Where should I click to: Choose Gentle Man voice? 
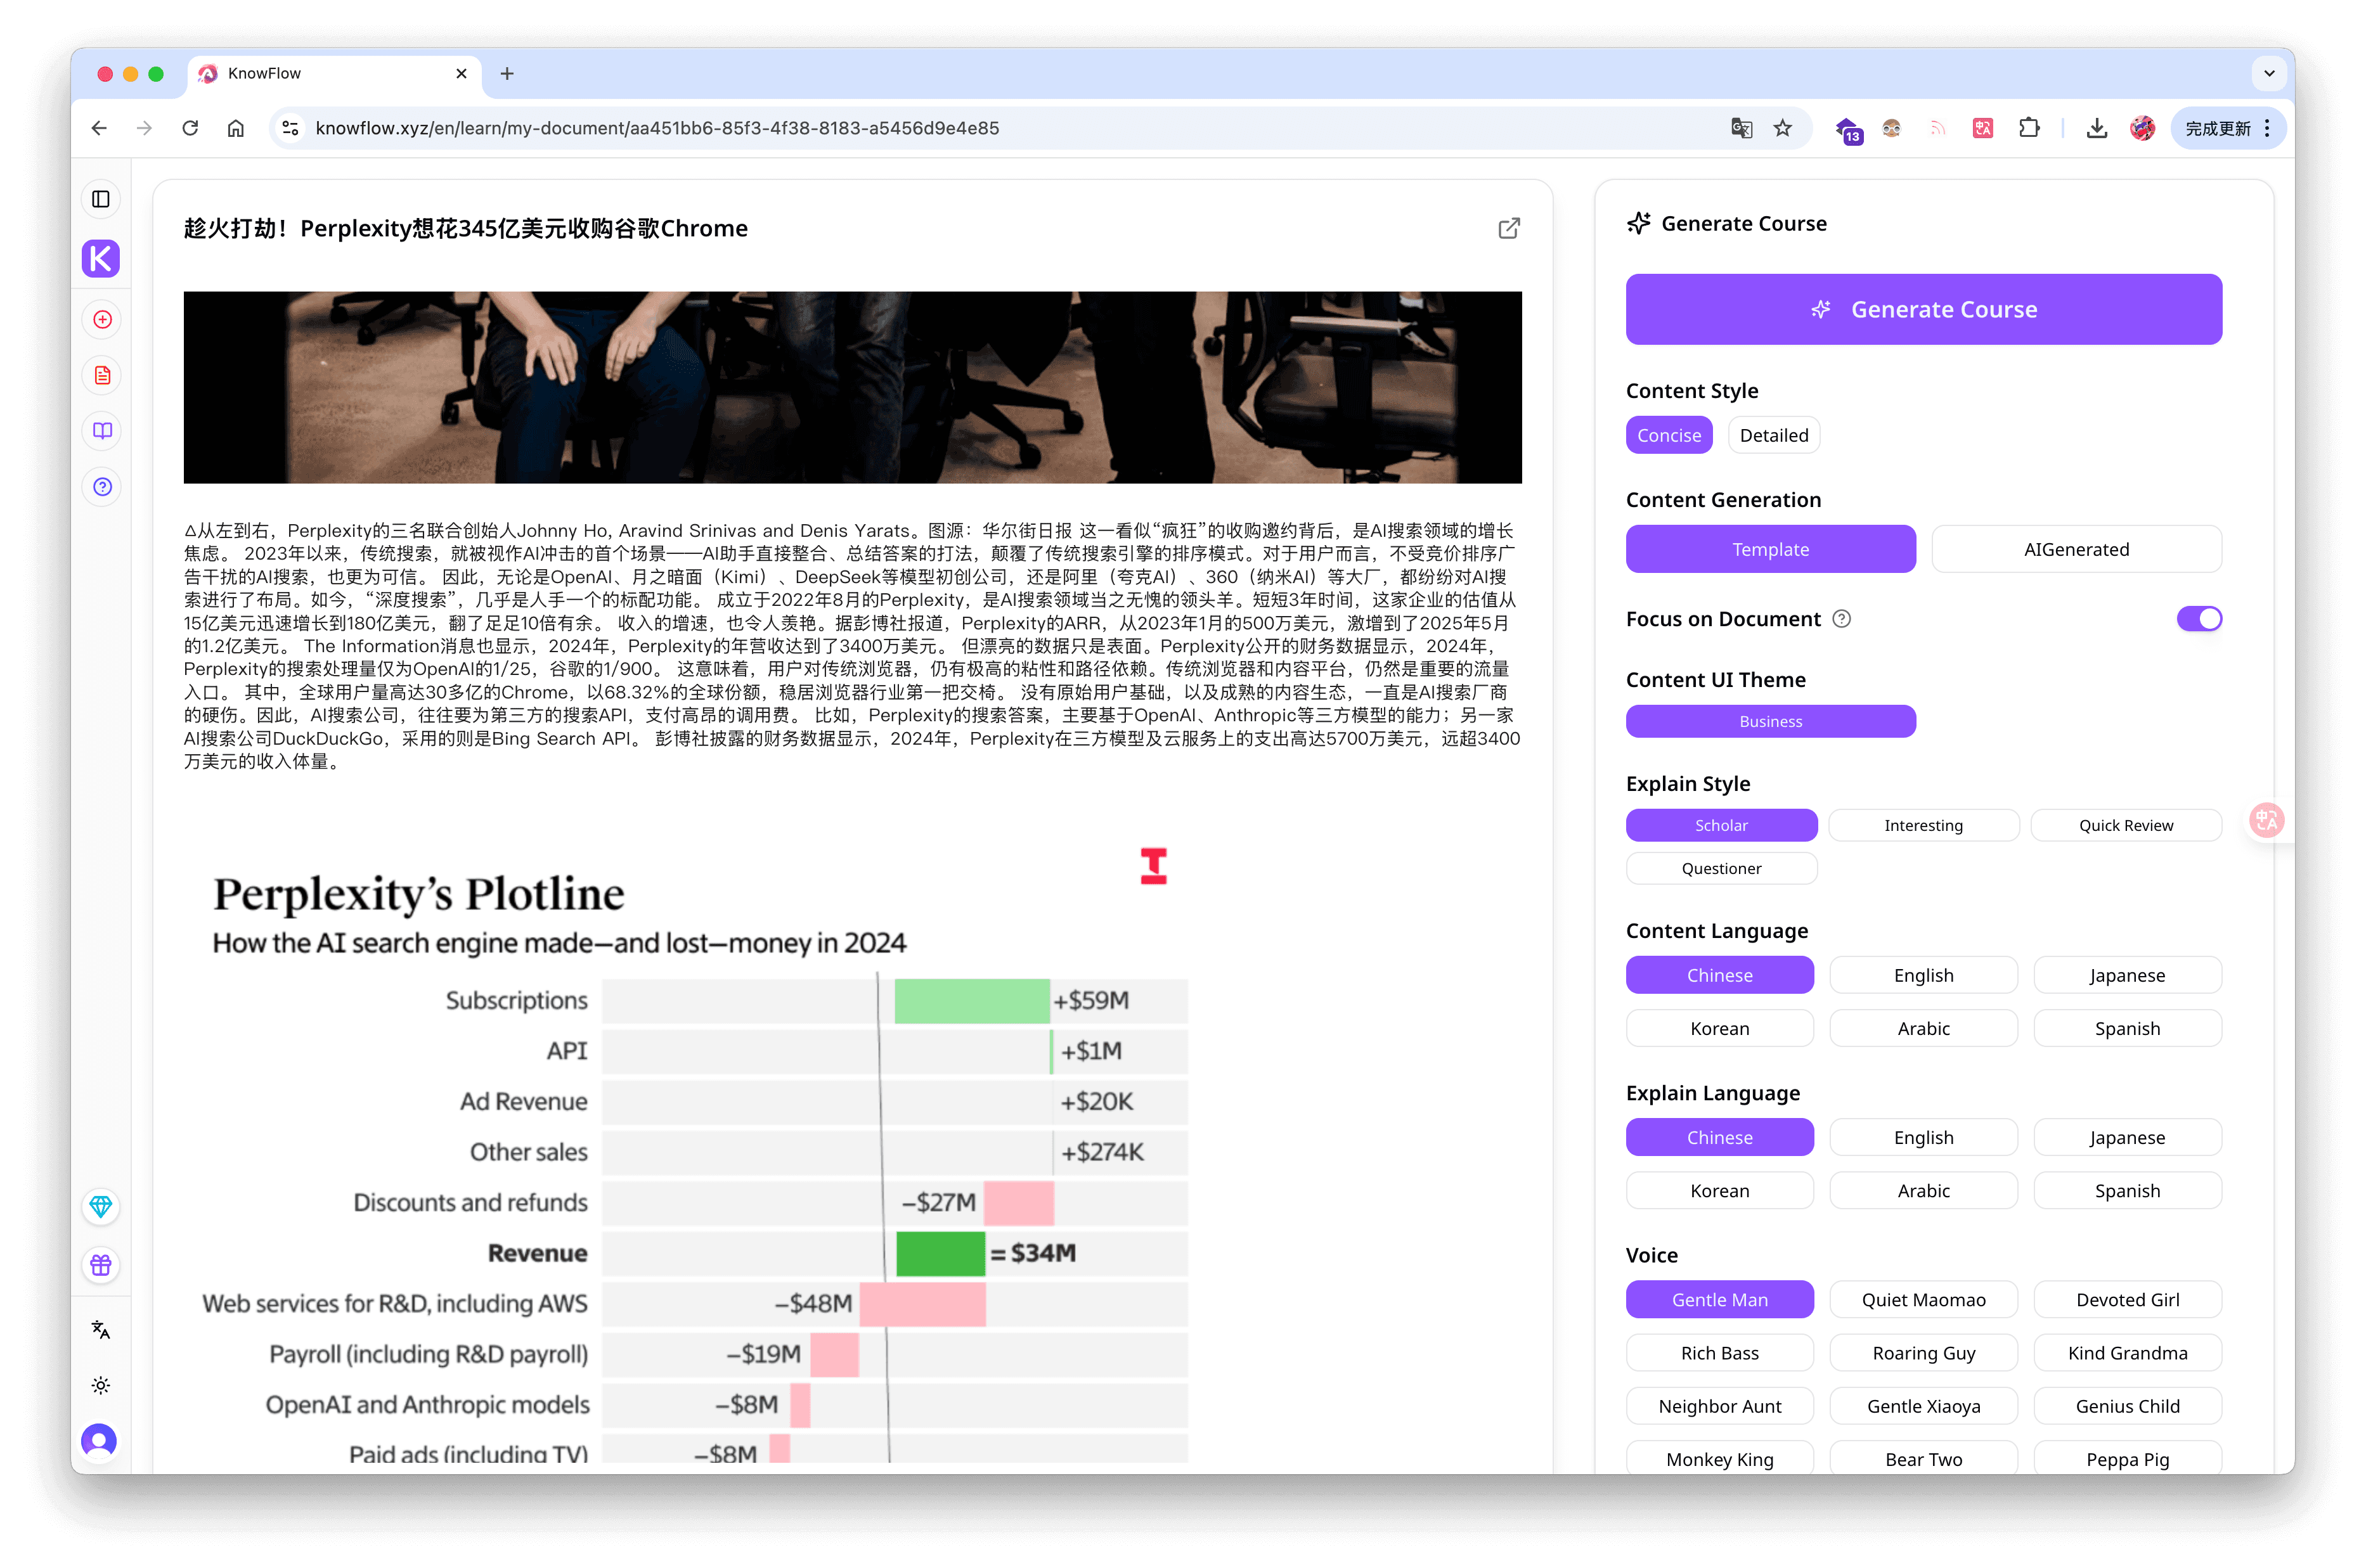tap(1719, 1299)
